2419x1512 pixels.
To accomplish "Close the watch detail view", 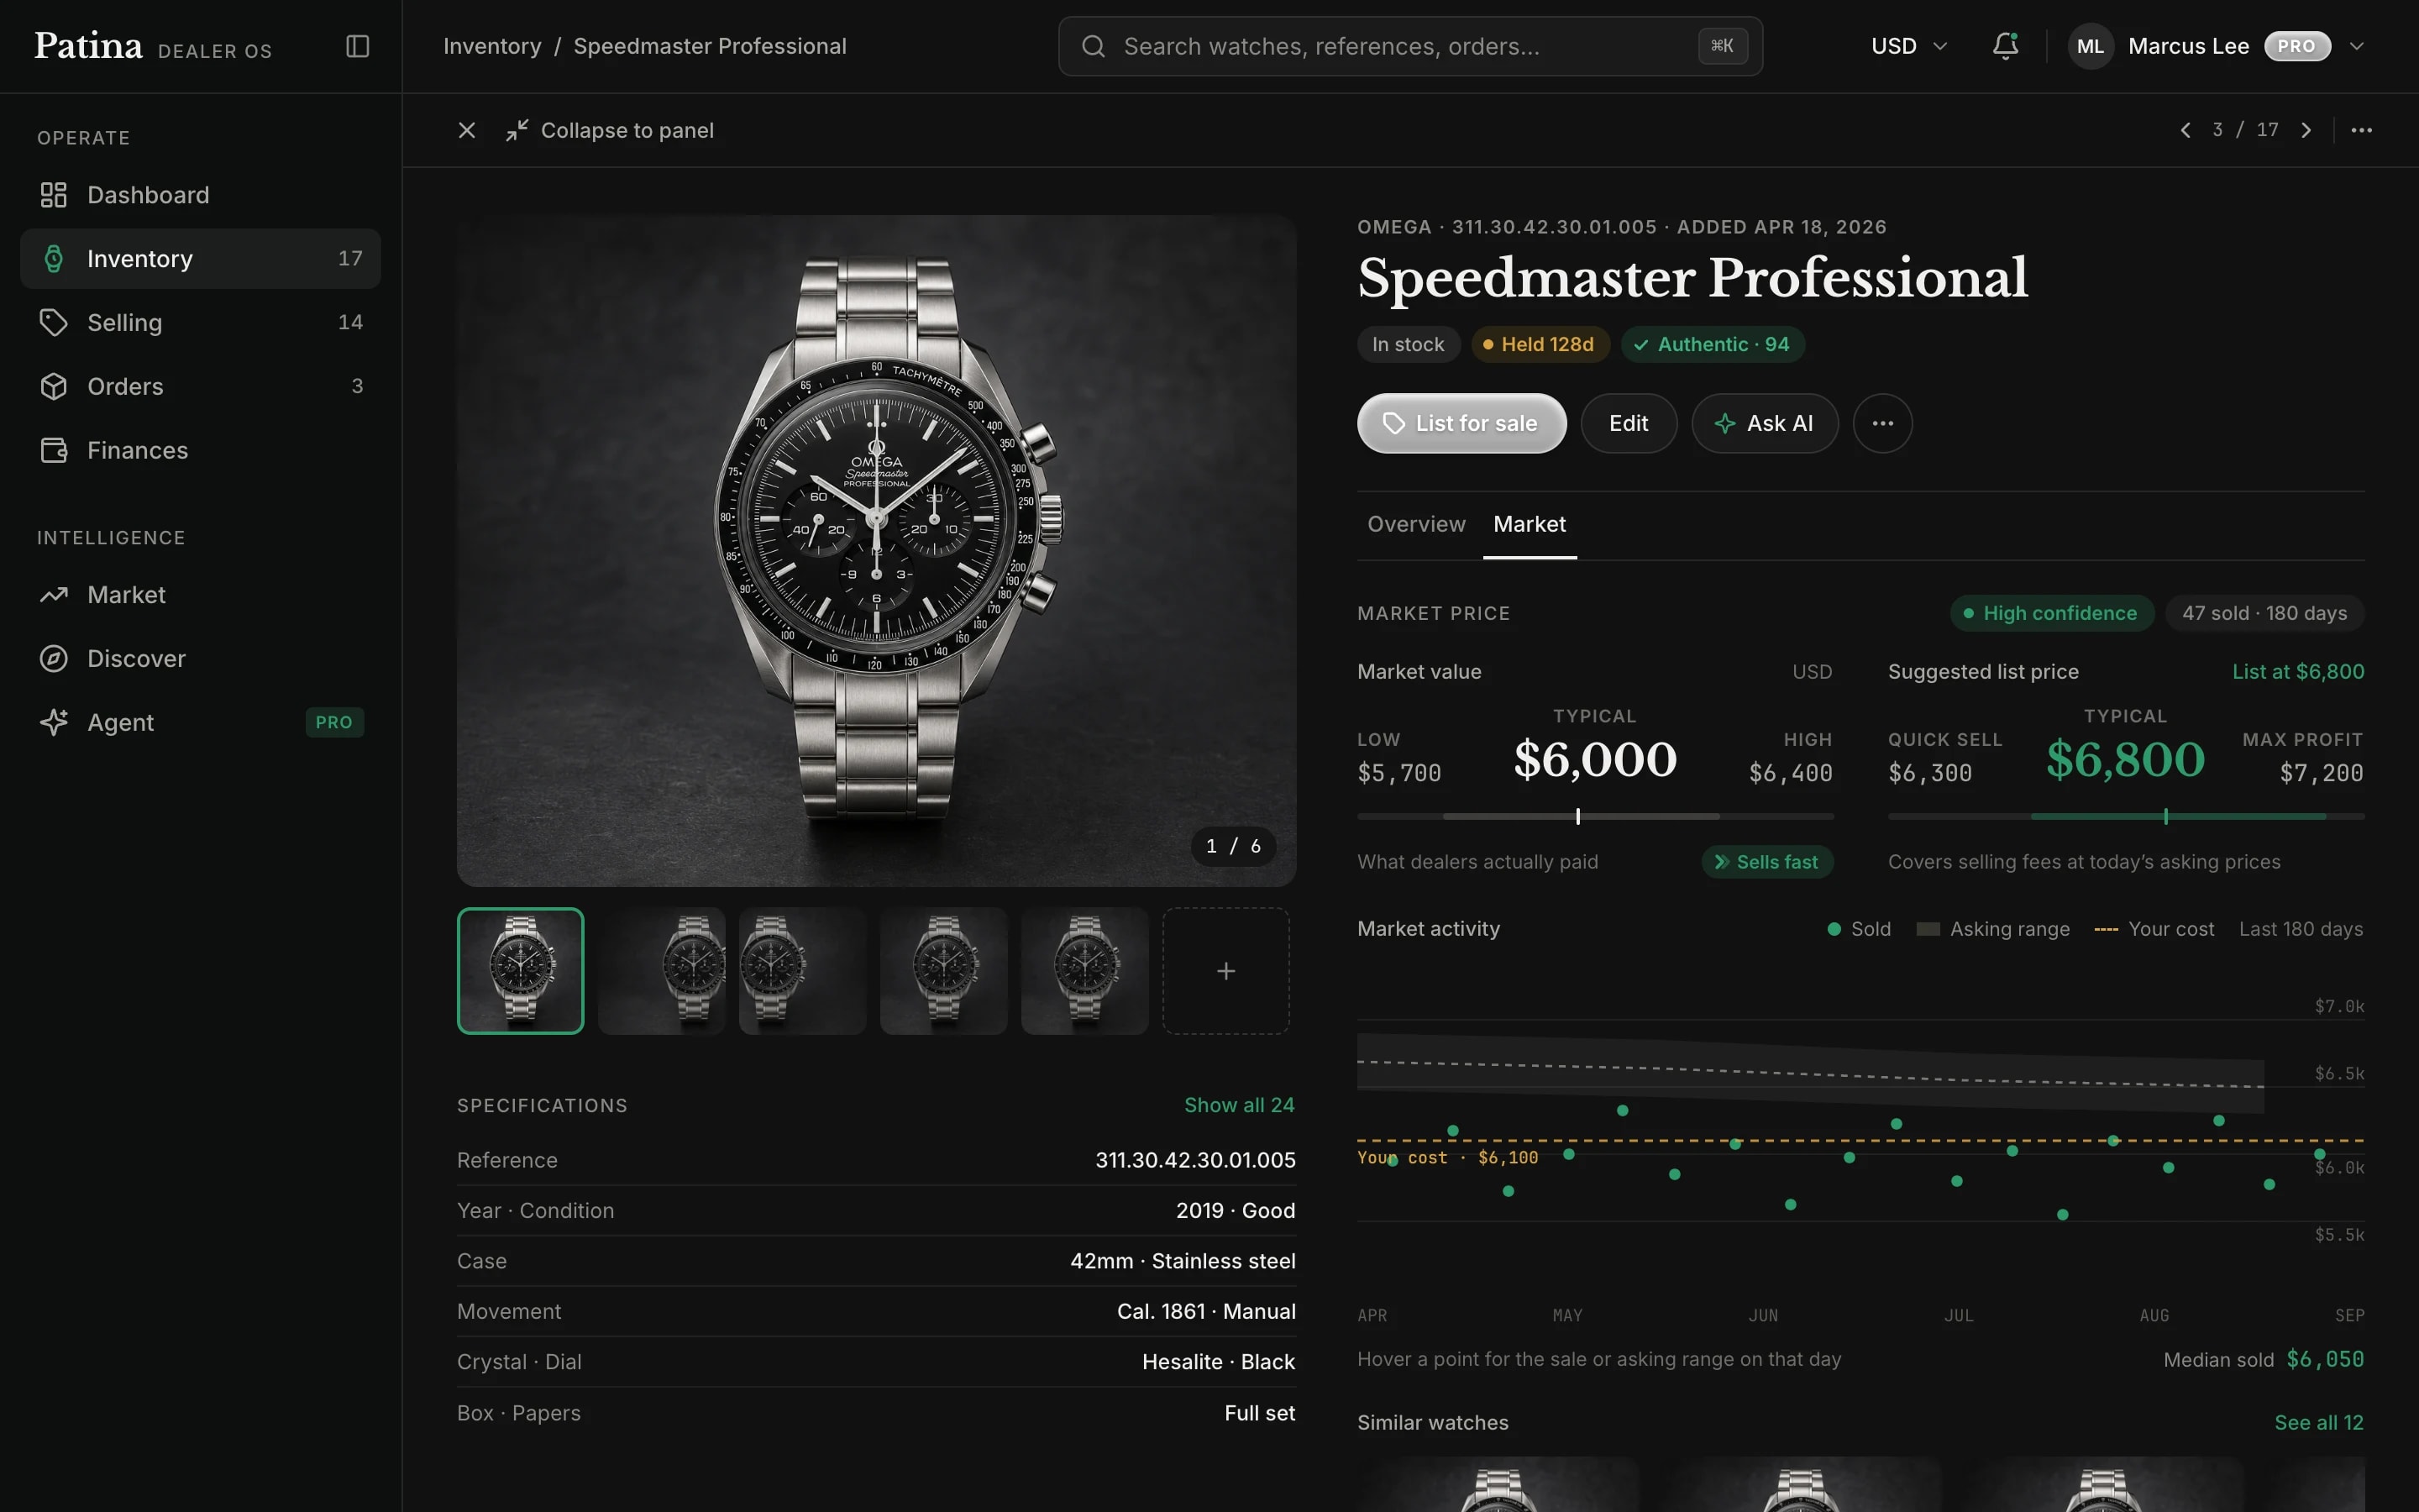I will coord(467,130).
